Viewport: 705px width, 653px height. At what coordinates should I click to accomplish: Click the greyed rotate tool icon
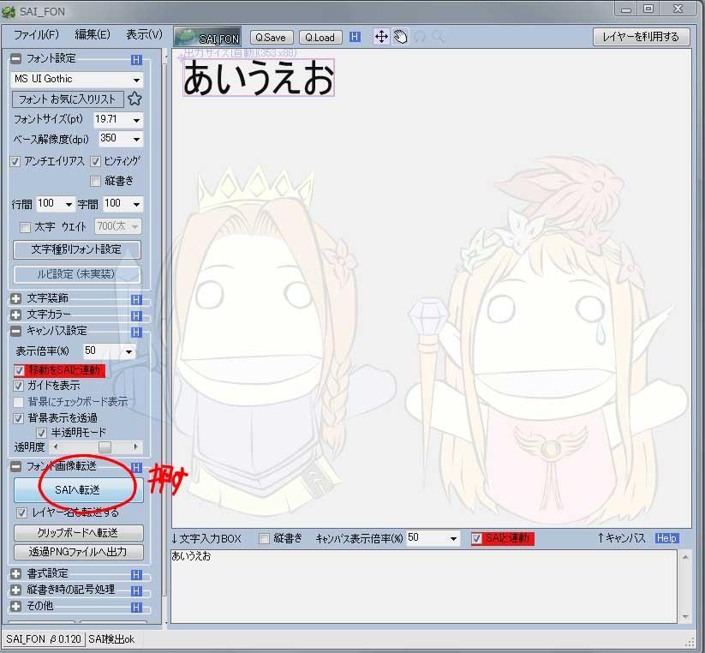[x=420, y=37]
